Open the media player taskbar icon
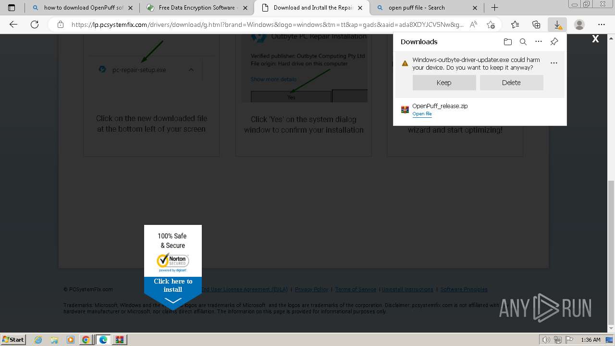Image resolution: width=615 pixels, height=346 pixels. 70,340
